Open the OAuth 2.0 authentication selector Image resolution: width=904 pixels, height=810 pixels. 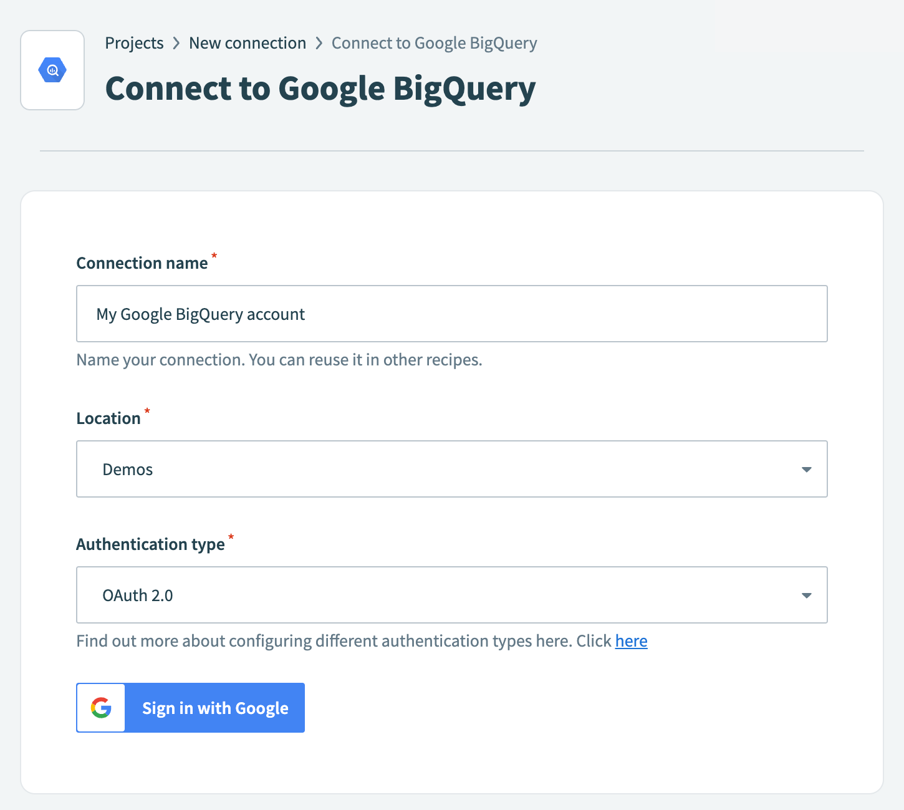click(x=452, y=595)
